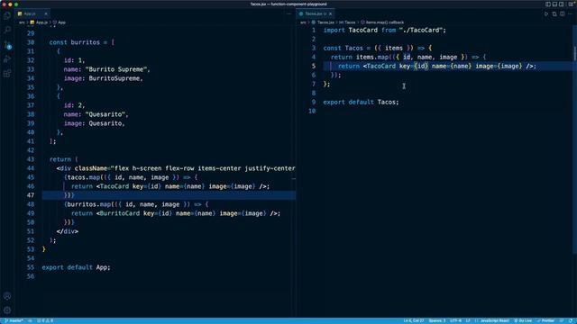Split the right editor group
The width and height of the screenshot is (577, 324).
[x=563, y=14]
